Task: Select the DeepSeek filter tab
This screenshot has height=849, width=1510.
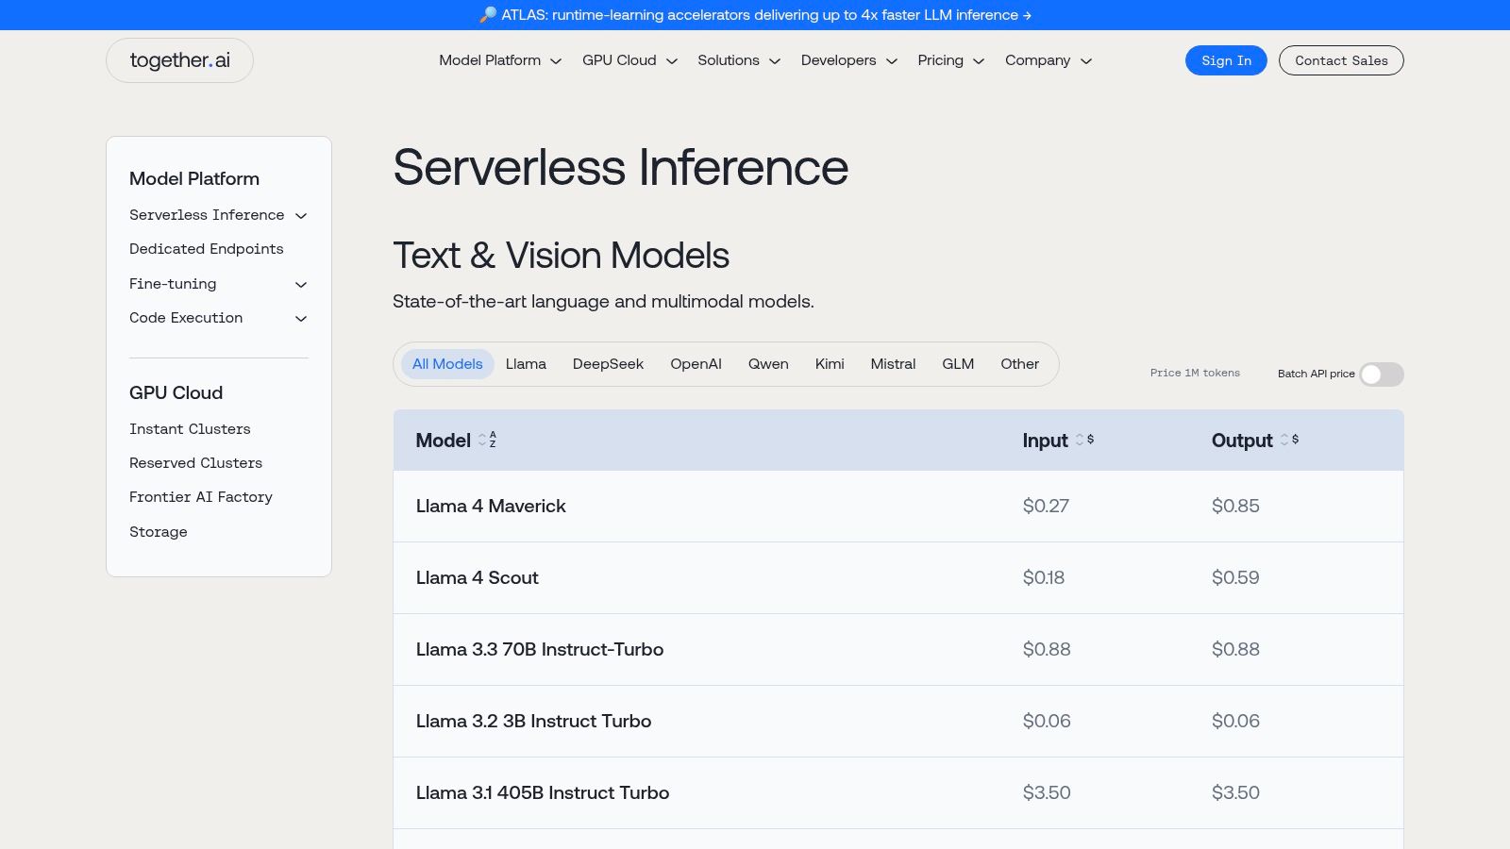Action: [608, 364]
